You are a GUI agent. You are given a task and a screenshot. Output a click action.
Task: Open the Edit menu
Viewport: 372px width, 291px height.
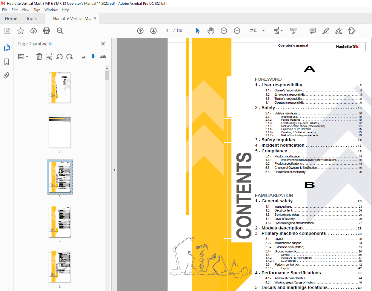(x=15, y=10)
